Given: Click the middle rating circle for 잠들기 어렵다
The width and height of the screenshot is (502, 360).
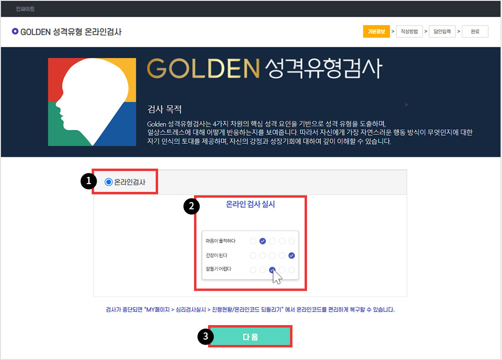Looking at the screenshot, I should tap(272, 269).
